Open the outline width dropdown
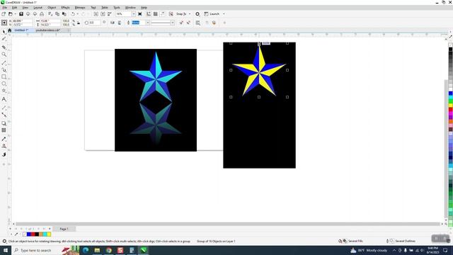 (148, 23)
